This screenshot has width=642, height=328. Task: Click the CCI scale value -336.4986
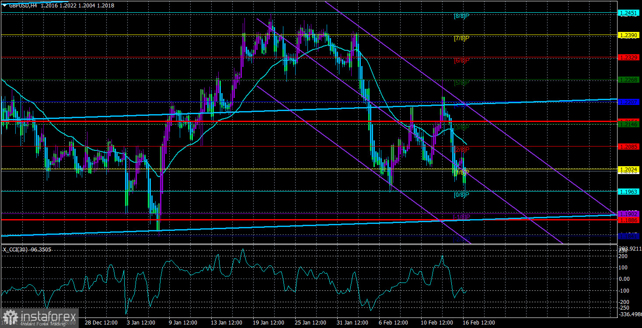[x=630, y=314]
